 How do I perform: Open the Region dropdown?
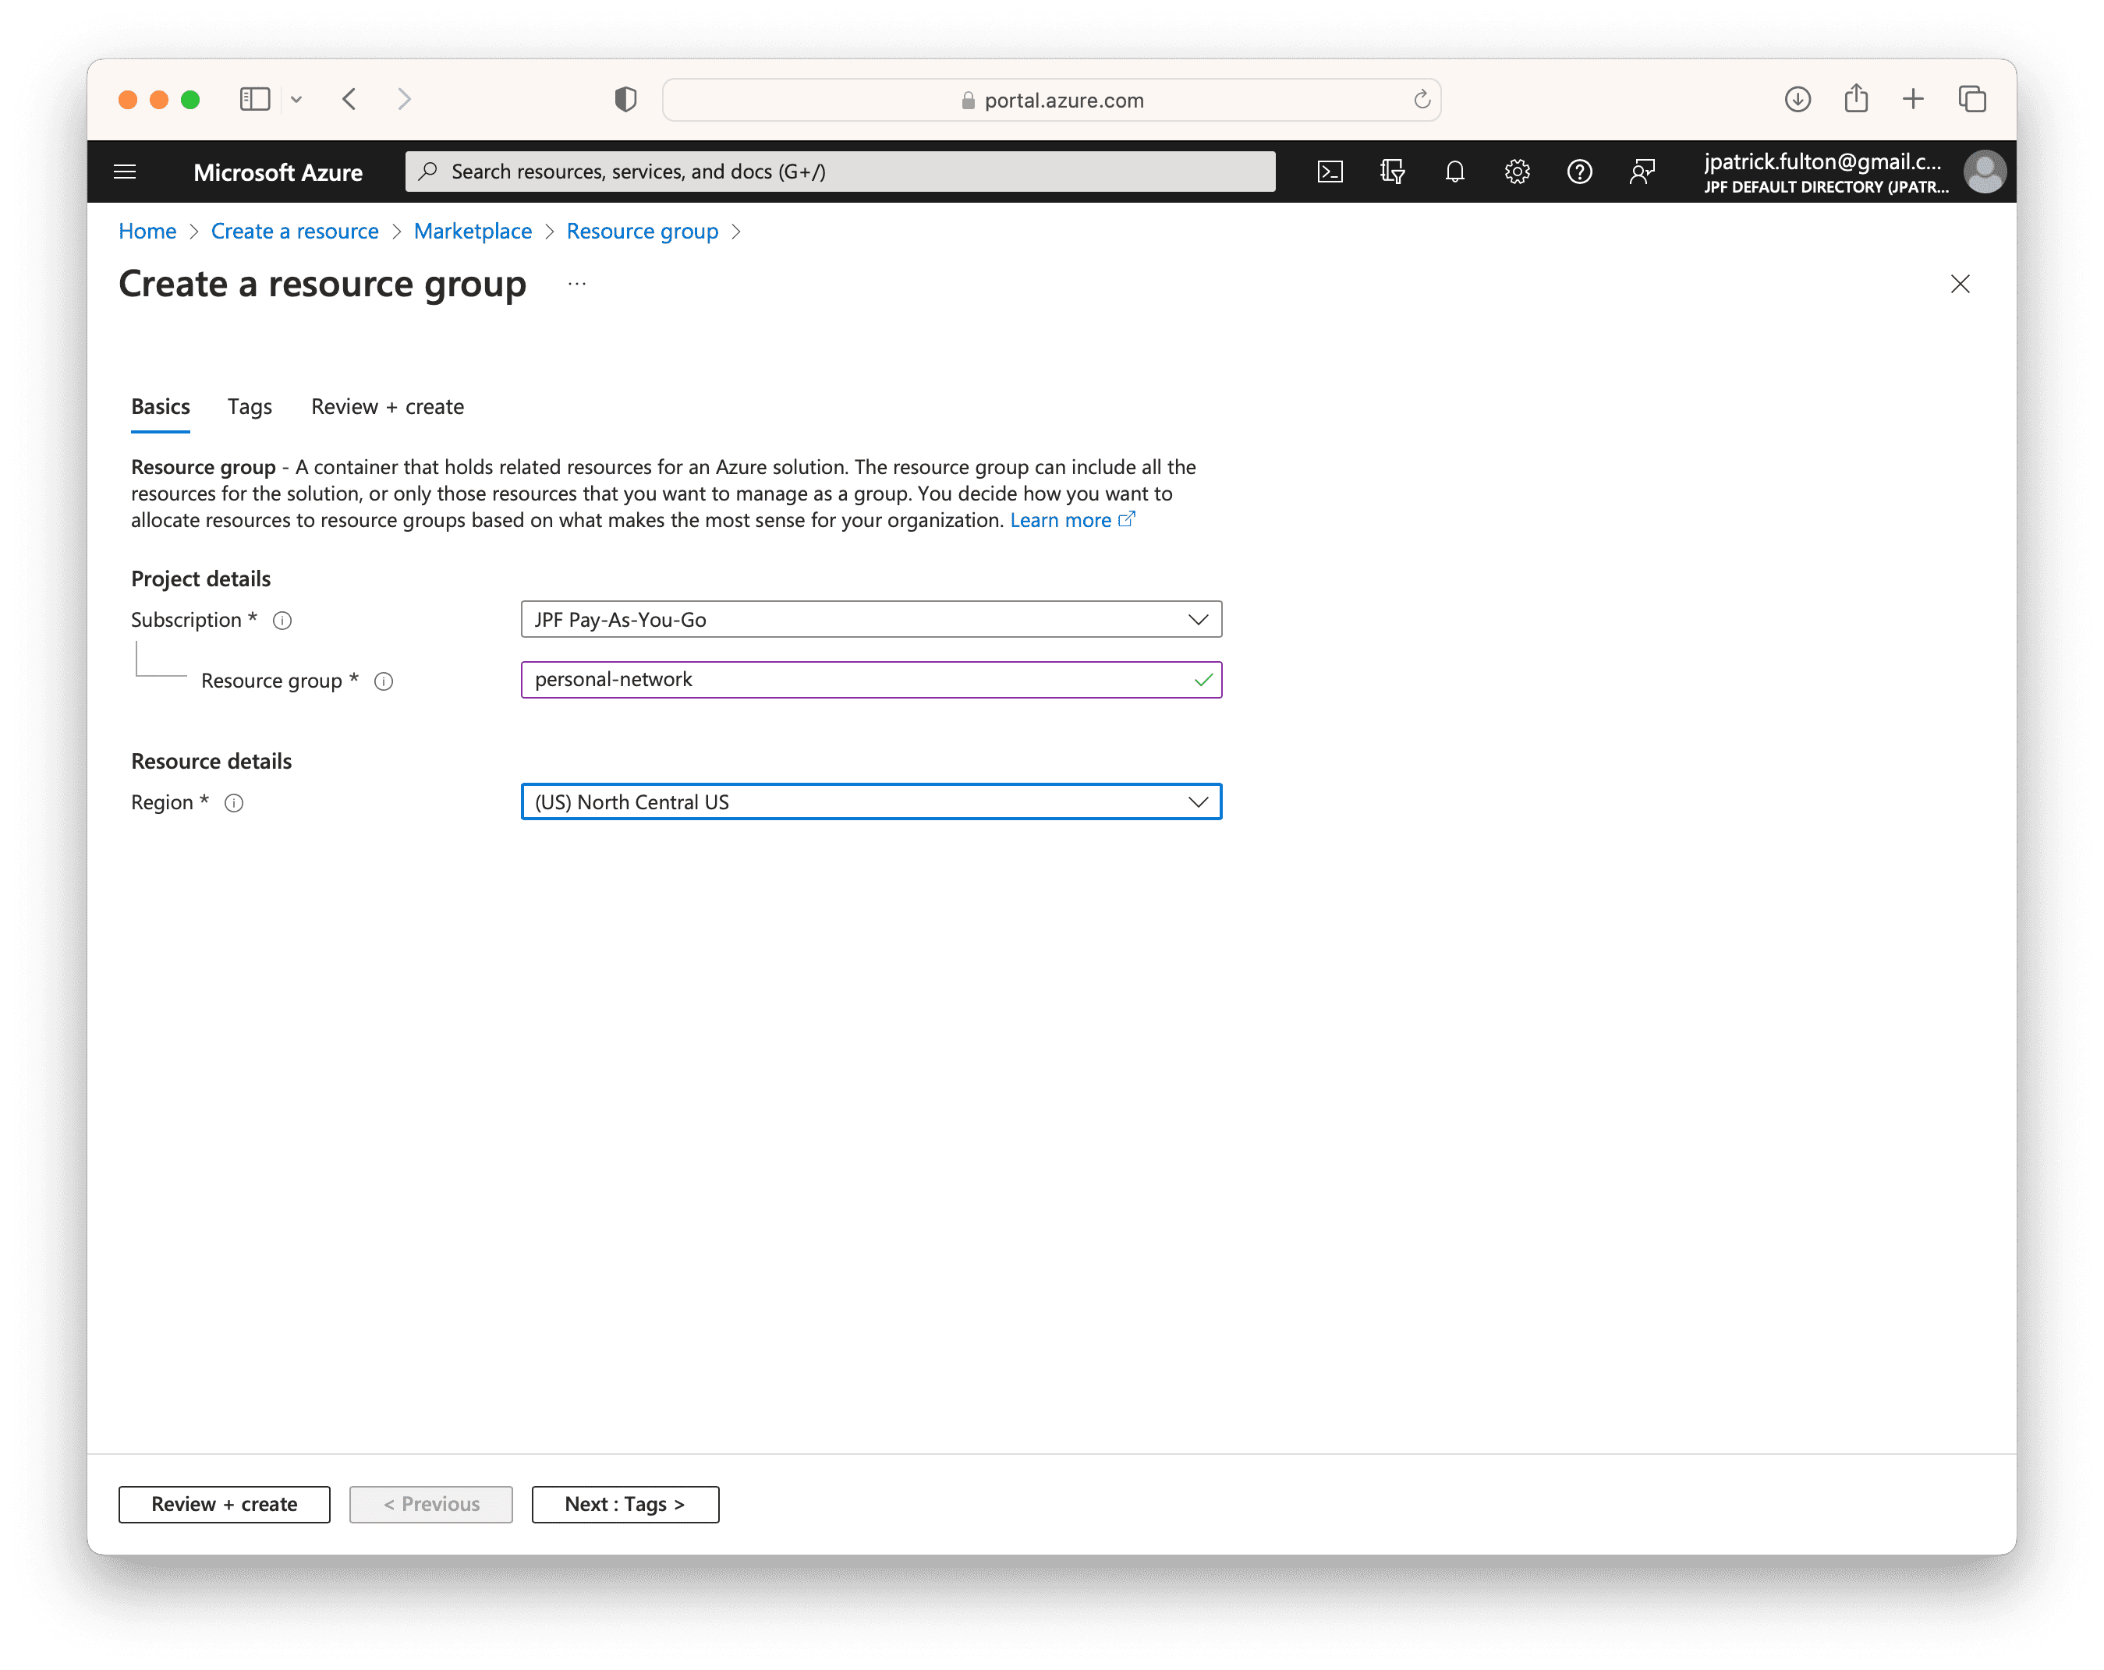click(870, 801)
